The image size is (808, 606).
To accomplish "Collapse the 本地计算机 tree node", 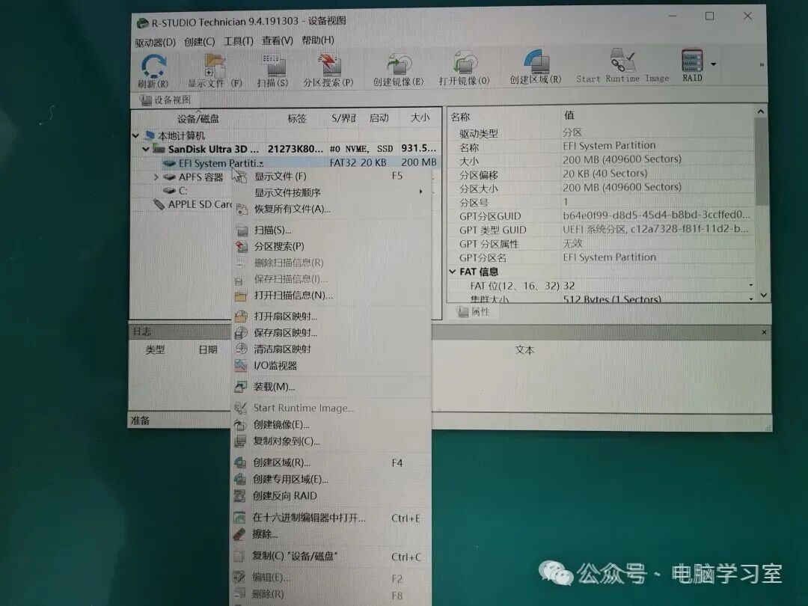I will click(135, 136).
